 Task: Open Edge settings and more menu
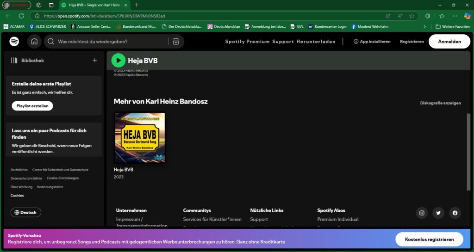click(455, 16)
